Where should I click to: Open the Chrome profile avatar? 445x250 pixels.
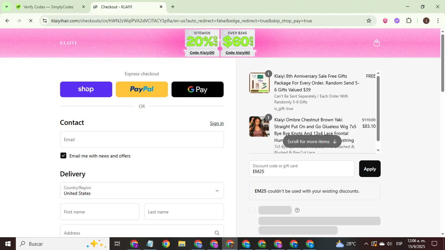pyautogui.click(x=426, y=21)
